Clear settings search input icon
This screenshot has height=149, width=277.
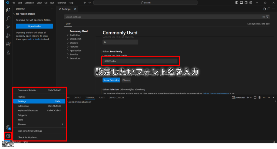(x=263, y=17)
